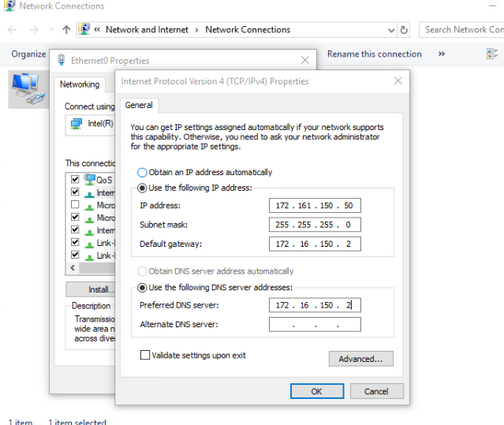Expand the toolbar overflow chevron
504x425 pixels.
441,54
